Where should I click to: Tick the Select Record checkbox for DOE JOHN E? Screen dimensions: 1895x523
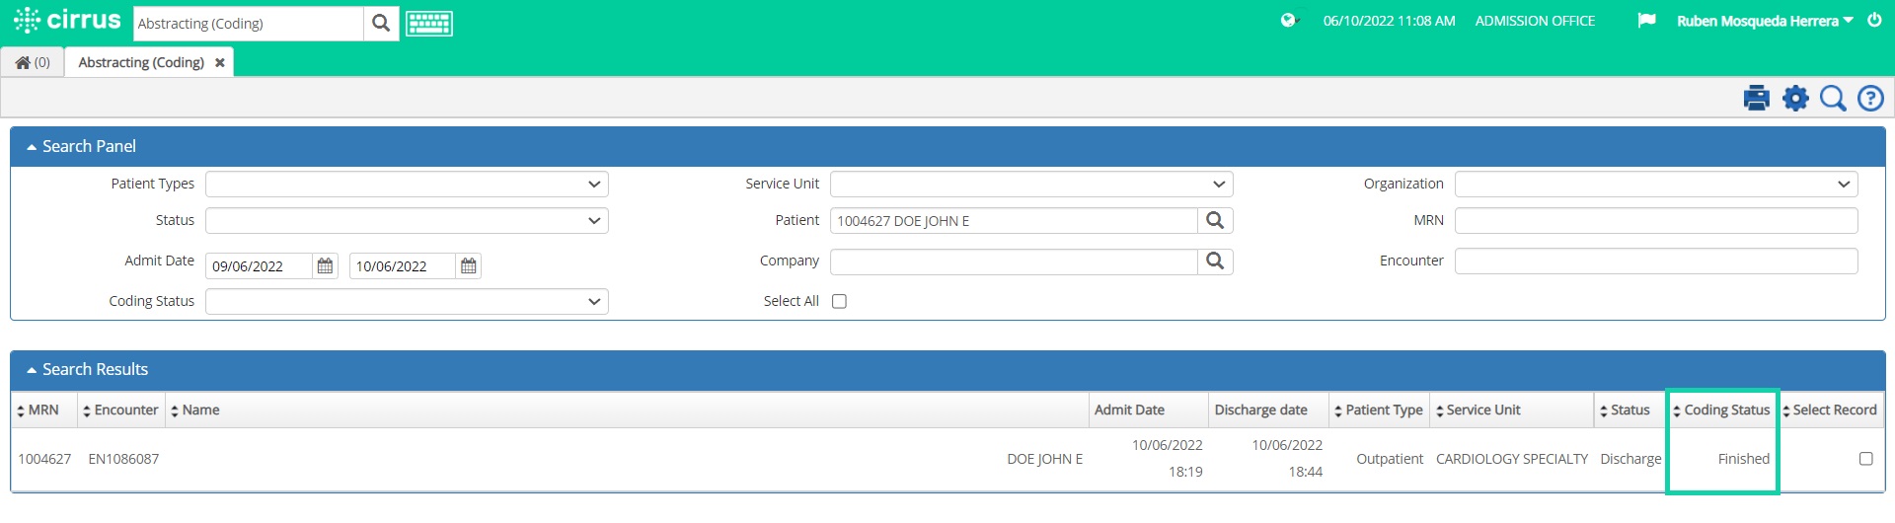[1865, 459]
